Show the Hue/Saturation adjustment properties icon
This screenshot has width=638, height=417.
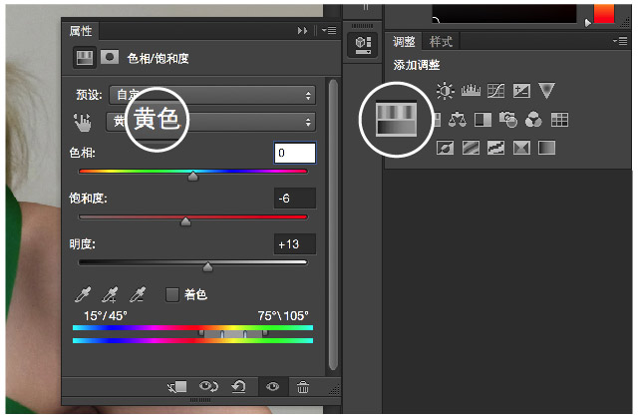point(85,58)
